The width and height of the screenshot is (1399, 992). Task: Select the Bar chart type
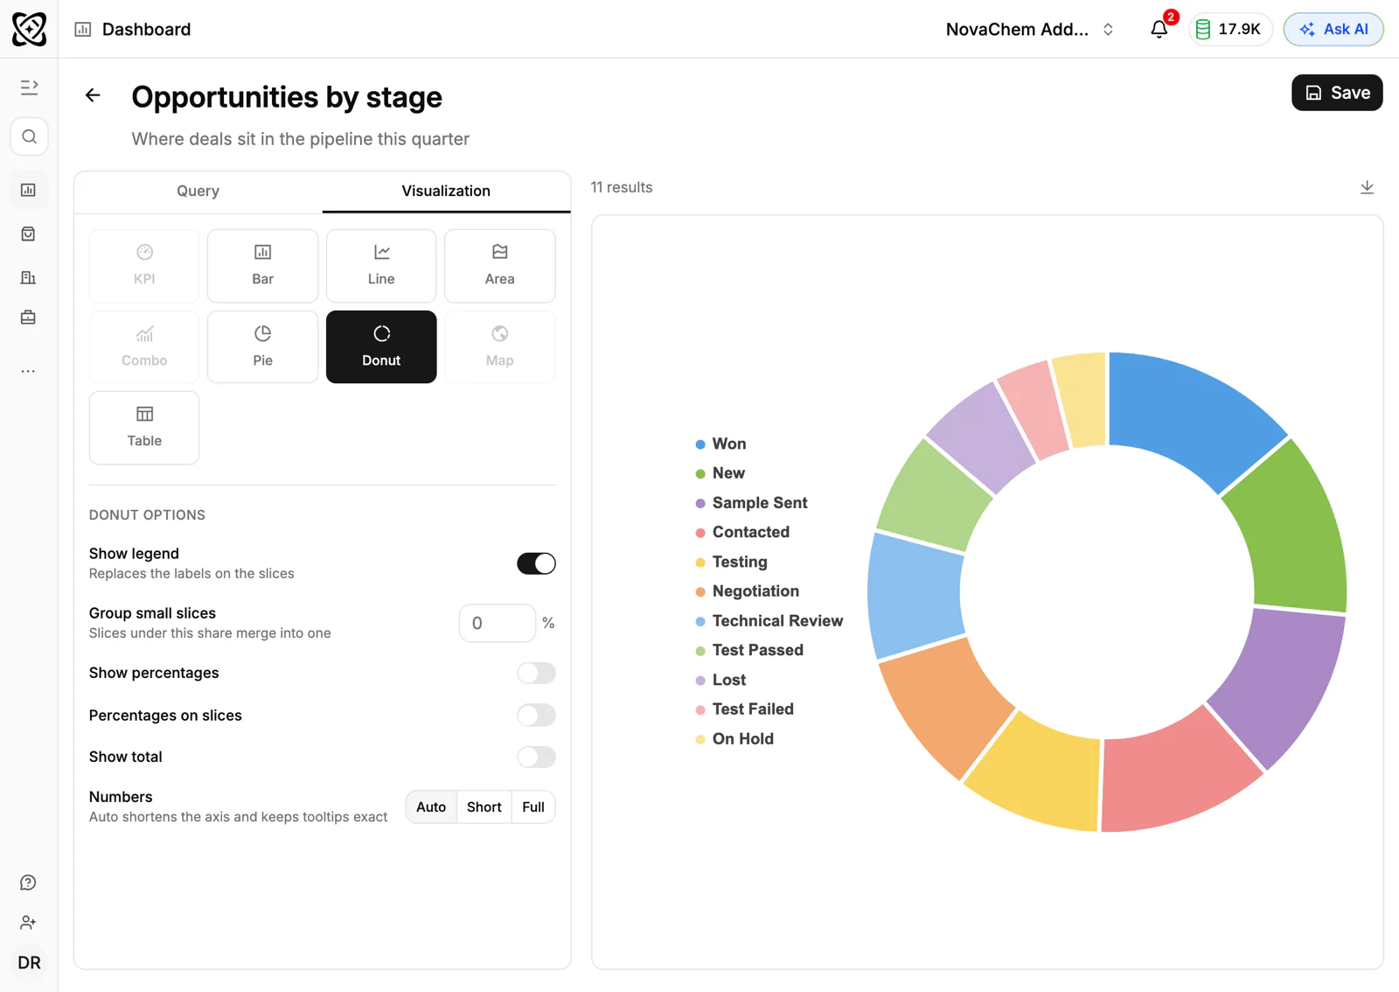(262, 265)
